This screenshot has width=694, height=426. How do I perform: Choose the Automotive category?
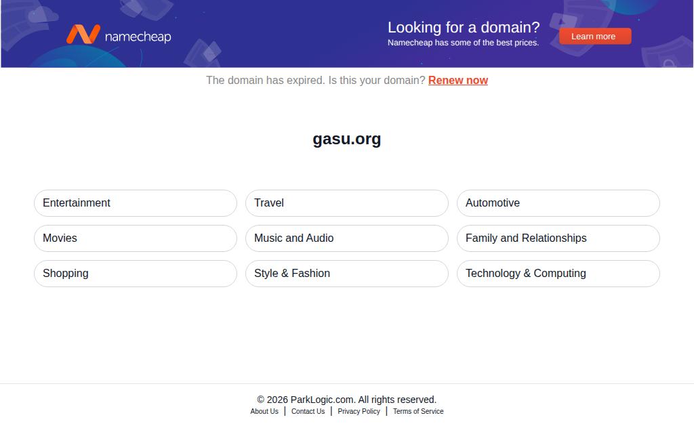click(x=558, y=203)
